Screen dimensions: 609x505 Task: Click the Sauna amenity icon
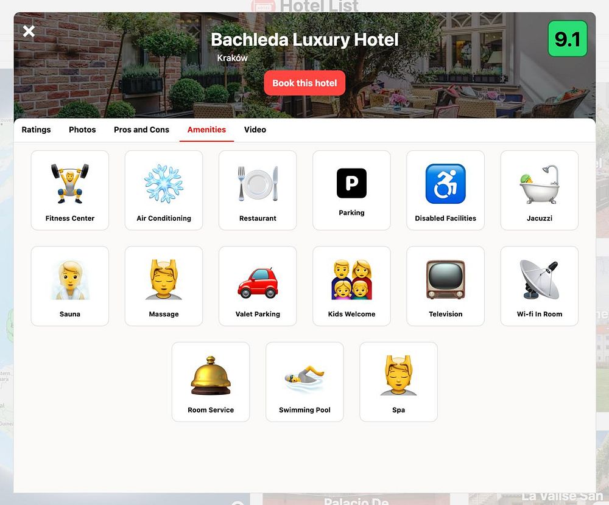70,280
